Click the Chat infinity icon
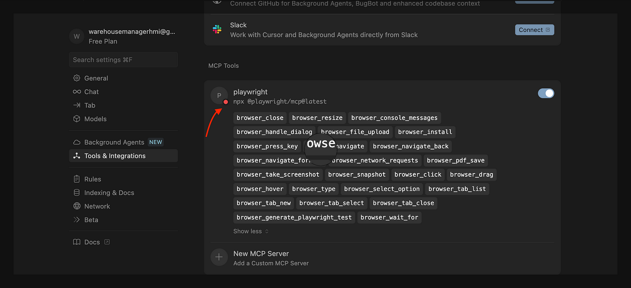 pos(77,92)
